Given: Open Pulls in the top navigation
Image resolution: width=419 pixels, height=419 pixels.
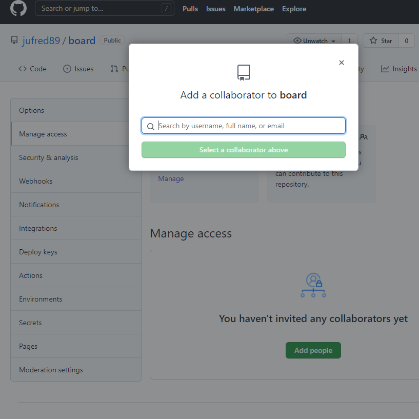Looking at the screenshot, I should coord(190,9).
